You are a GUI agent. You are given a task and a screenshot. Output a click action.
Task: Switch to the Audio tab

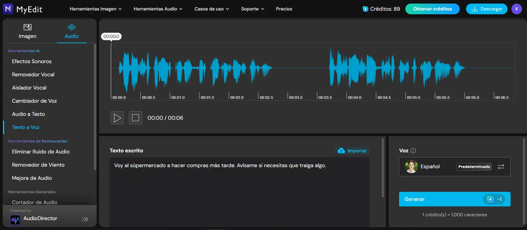click(x=72, y=31)
